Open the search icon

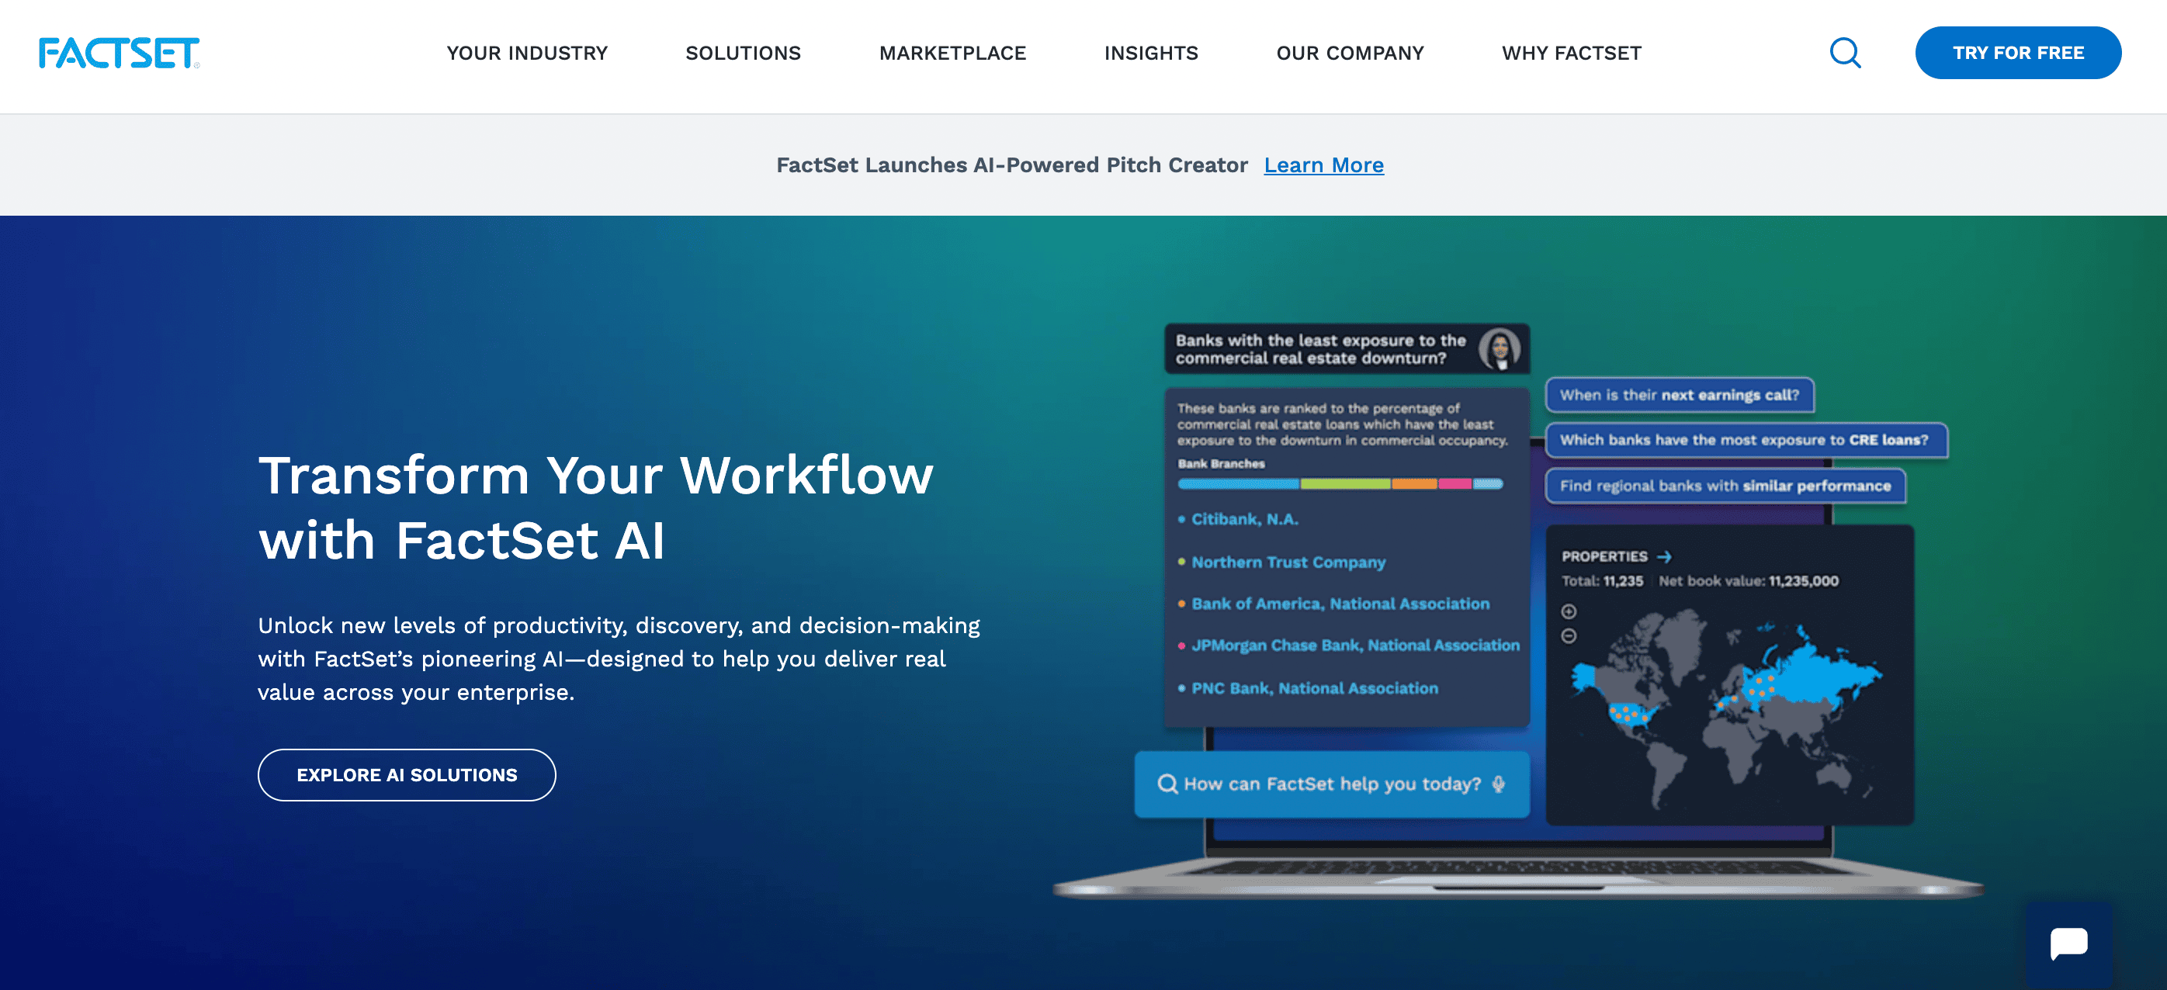[1846, 54]
